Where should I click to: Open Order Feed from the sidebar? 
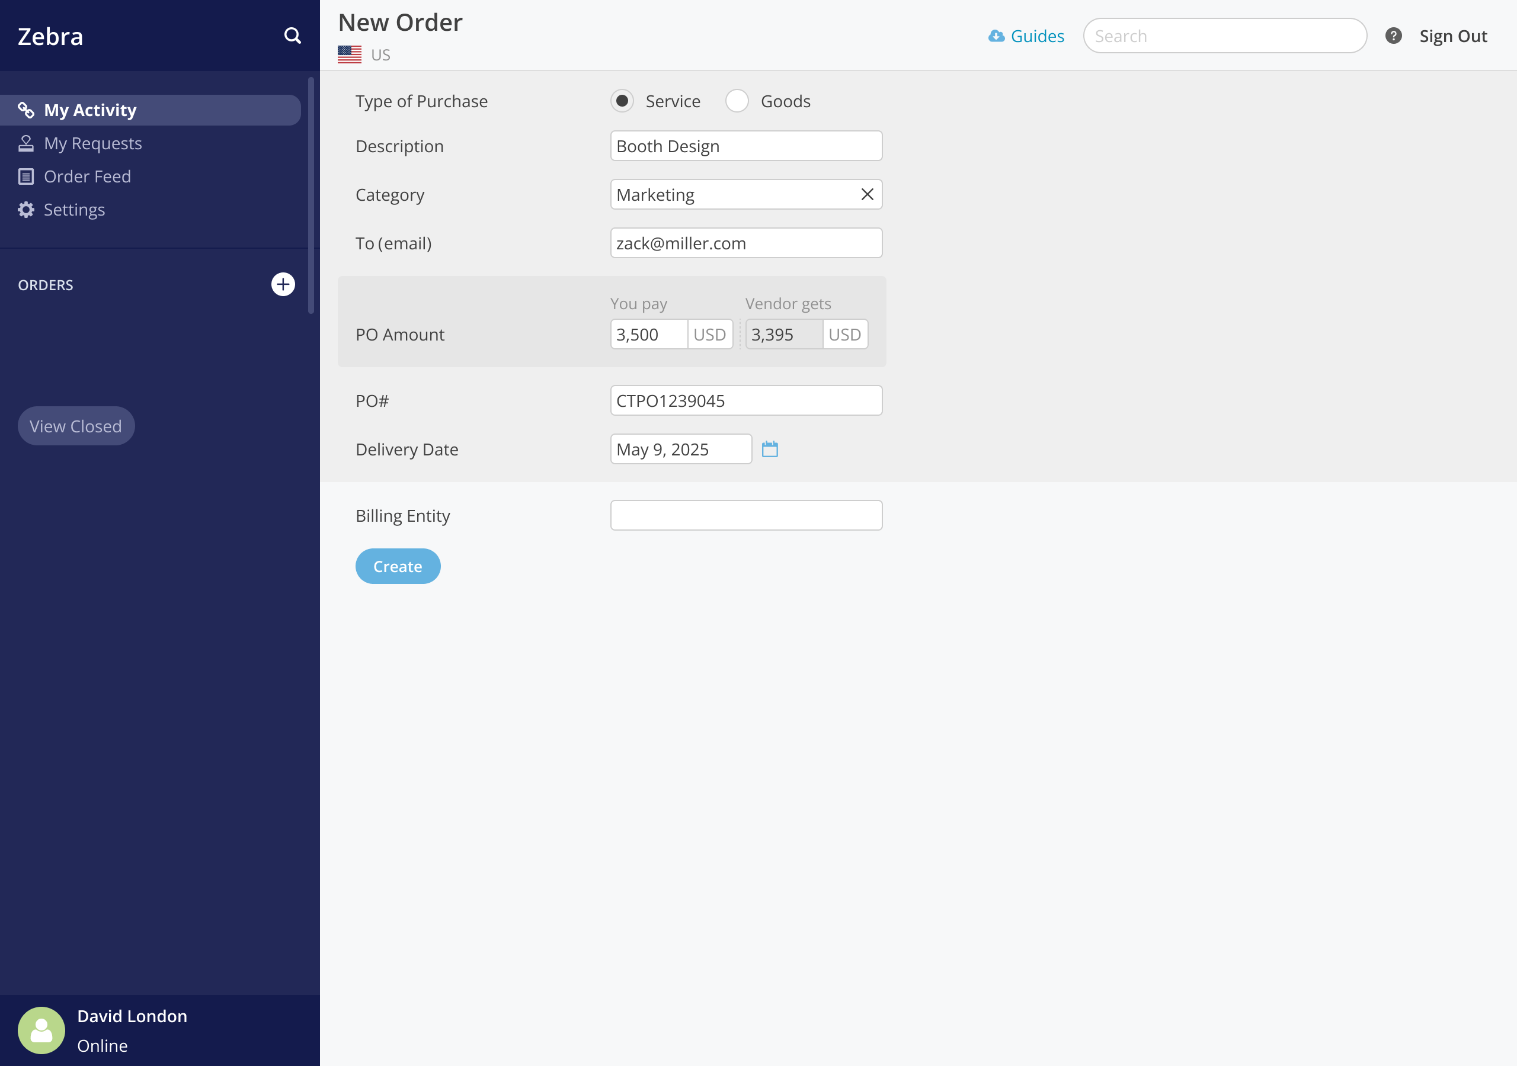coord(87,176)
